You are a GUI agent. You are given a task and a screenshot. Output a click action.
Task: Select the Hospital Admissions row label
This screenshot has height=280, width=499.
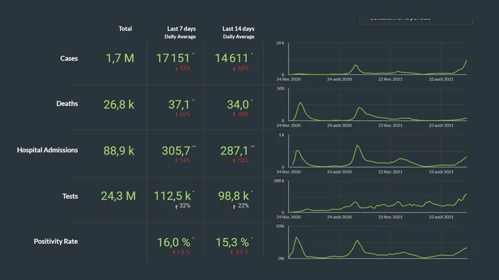[47, 150]
